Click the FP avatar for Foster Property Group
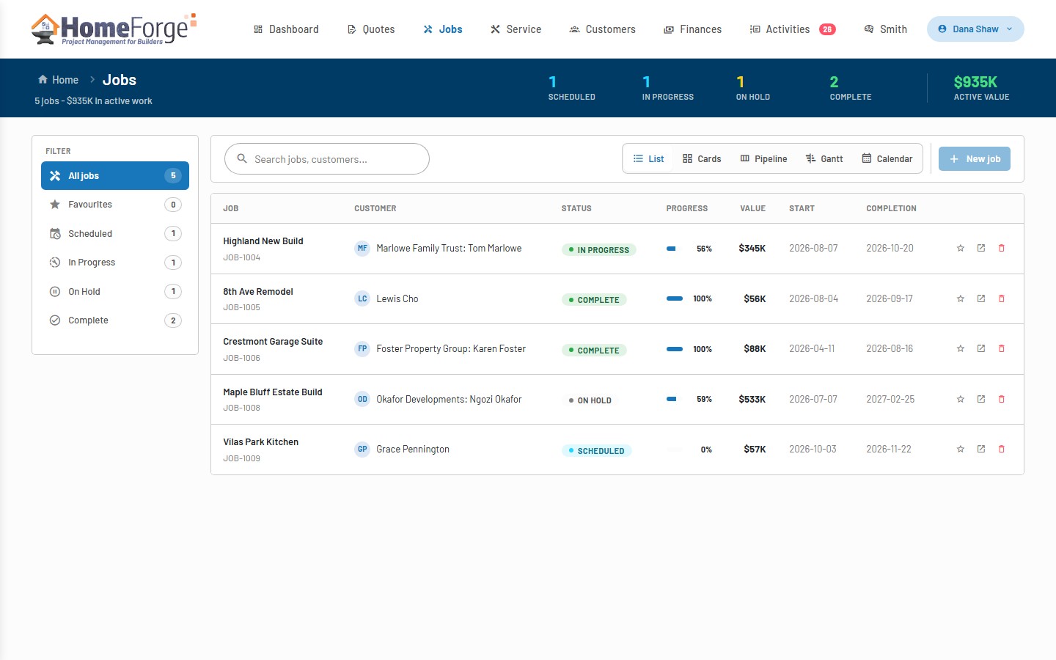This screenshot has width=1056, height=660. pos(362,349)
